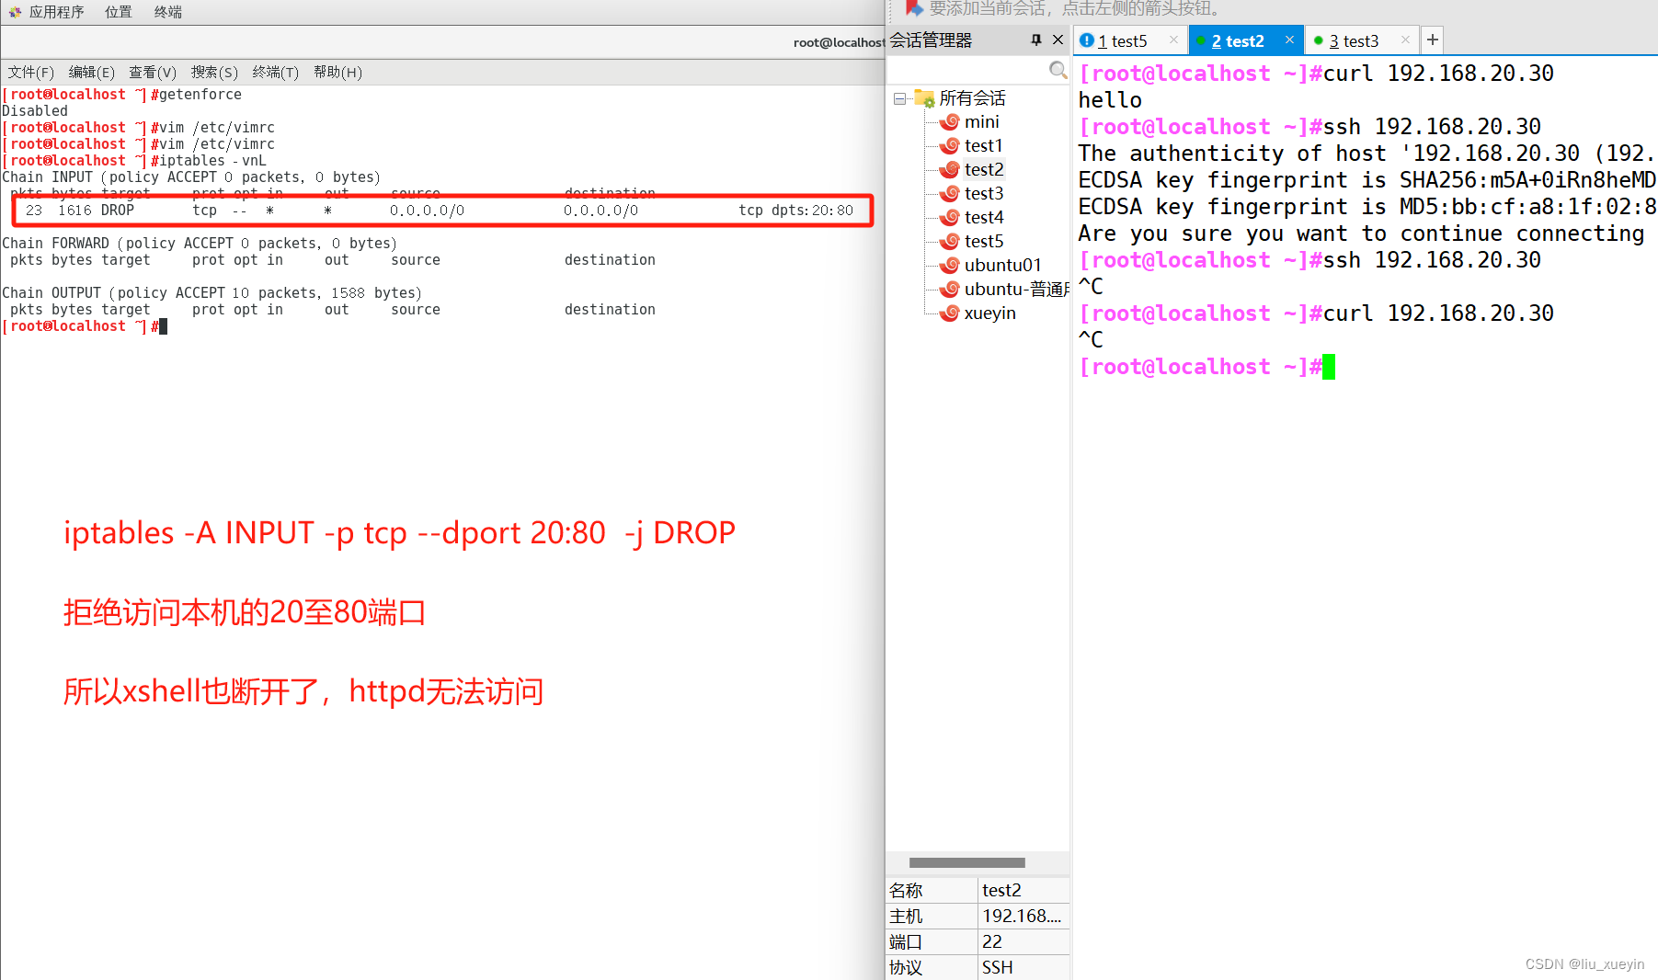Click the red arrow flag icon above tabs

point(912,9)
